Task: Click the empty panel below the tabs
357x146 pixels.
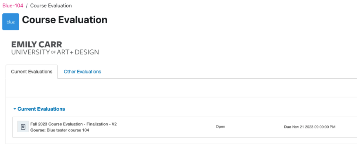Action: pos(181,88)
